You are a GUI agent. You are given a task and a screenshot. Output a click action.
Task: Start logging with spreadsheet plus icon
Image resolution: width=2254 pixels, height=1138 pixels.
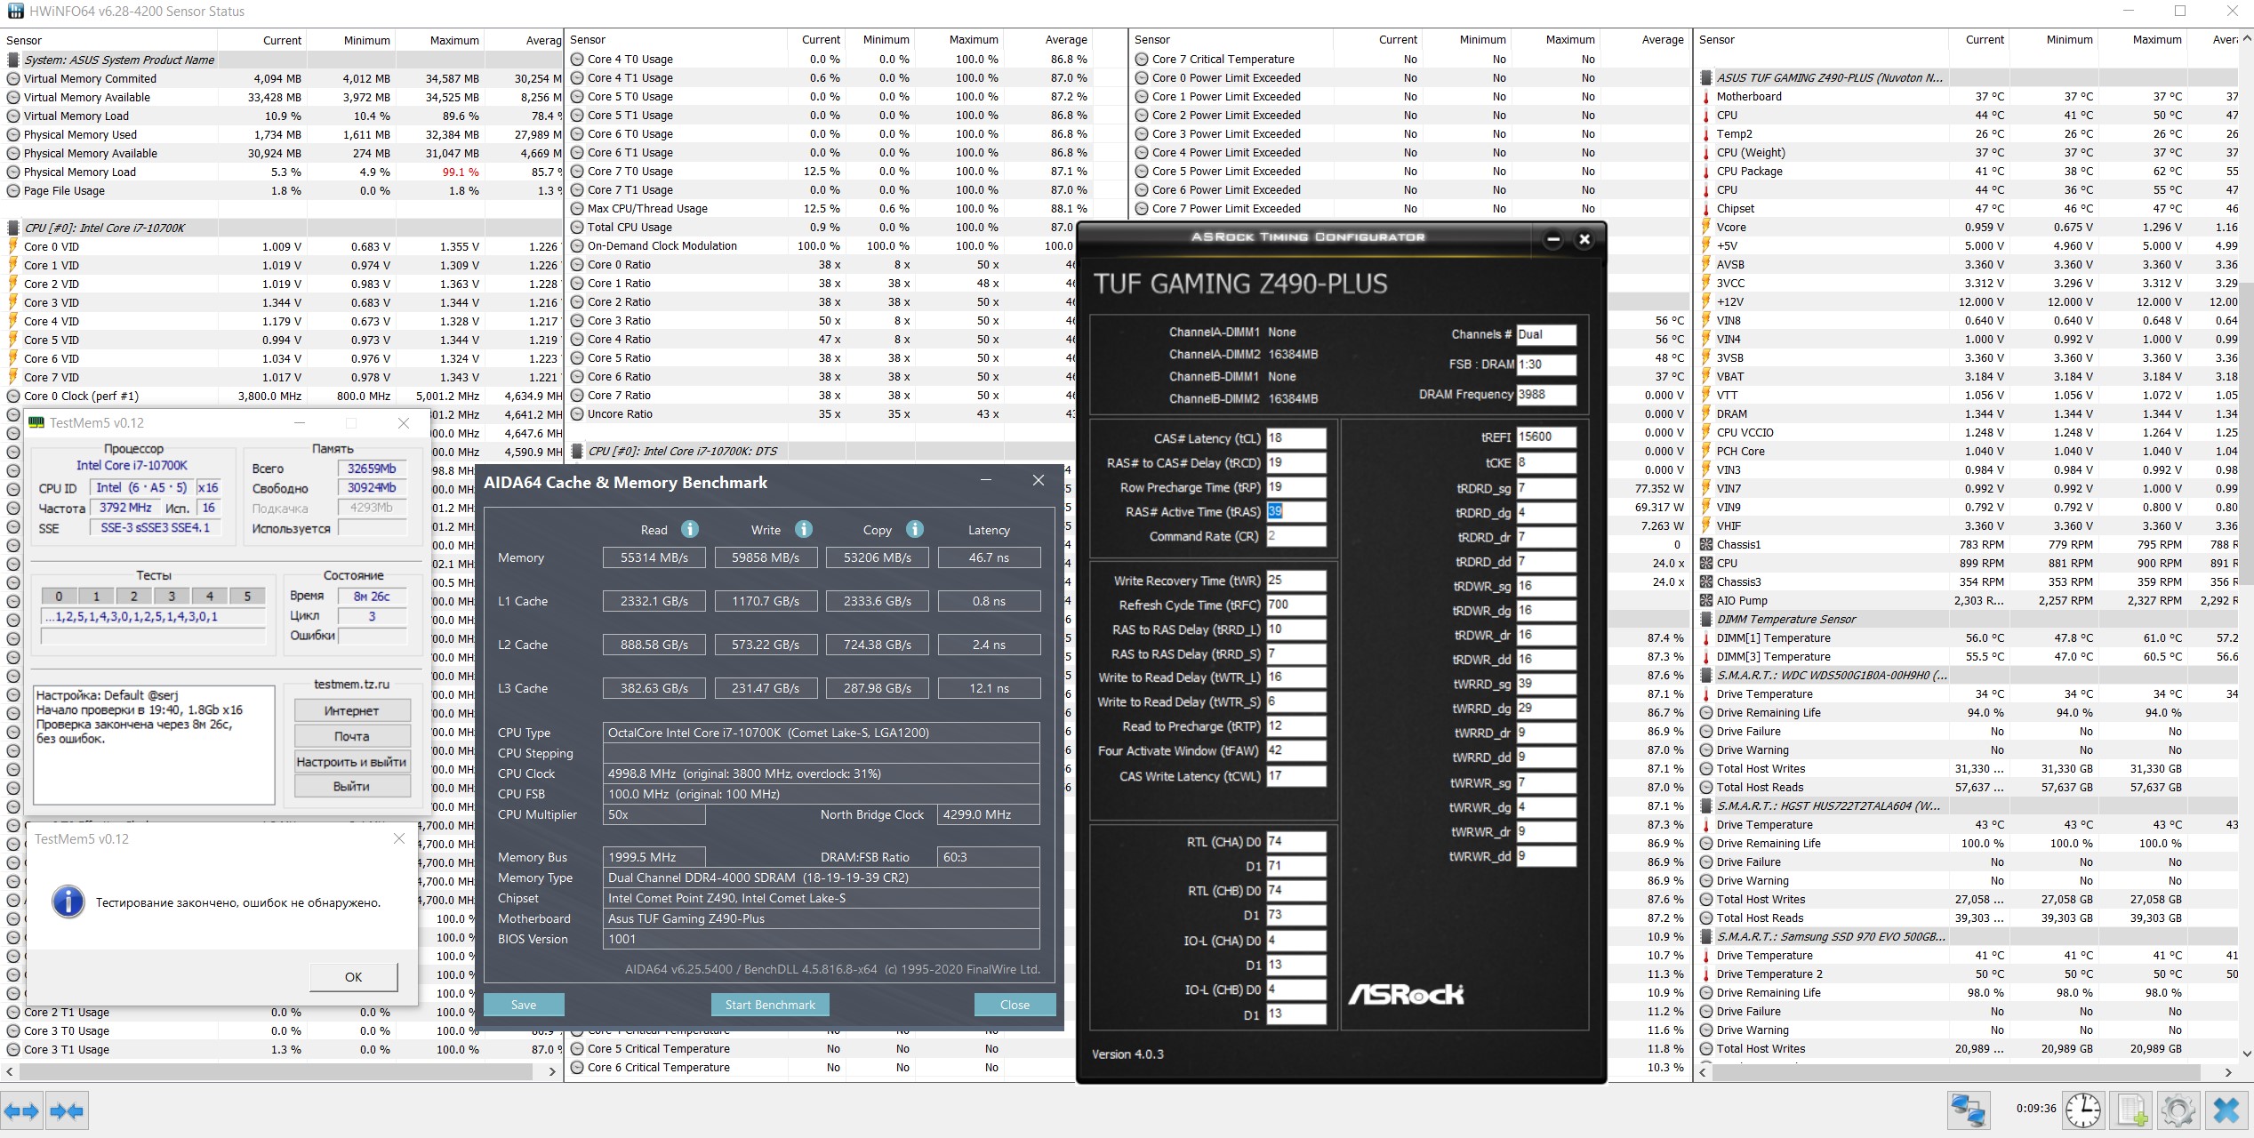tap(2131, 1110)
